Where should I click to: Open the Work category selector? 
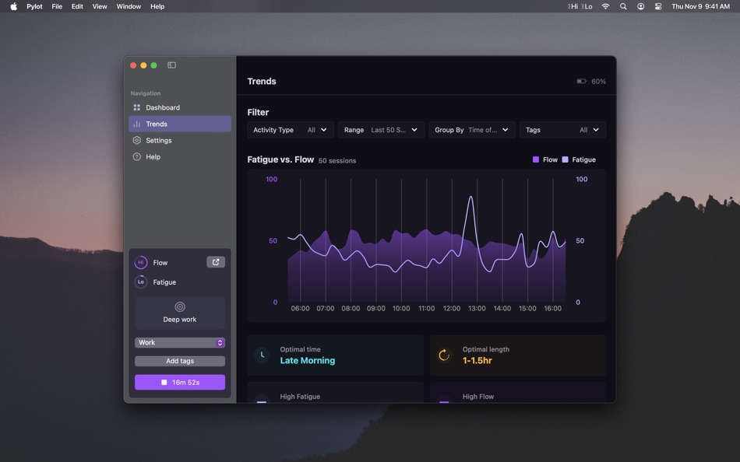point(179,342)
